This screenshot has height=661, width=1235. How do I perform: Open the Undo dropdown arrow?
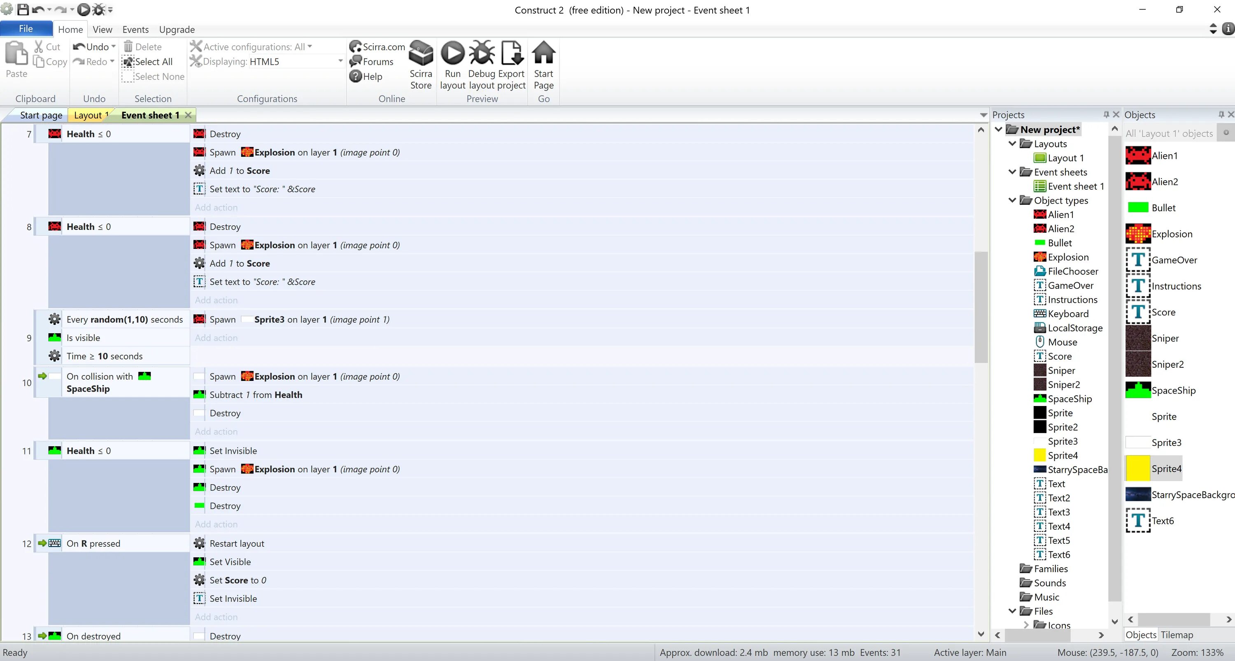(113, 47)
